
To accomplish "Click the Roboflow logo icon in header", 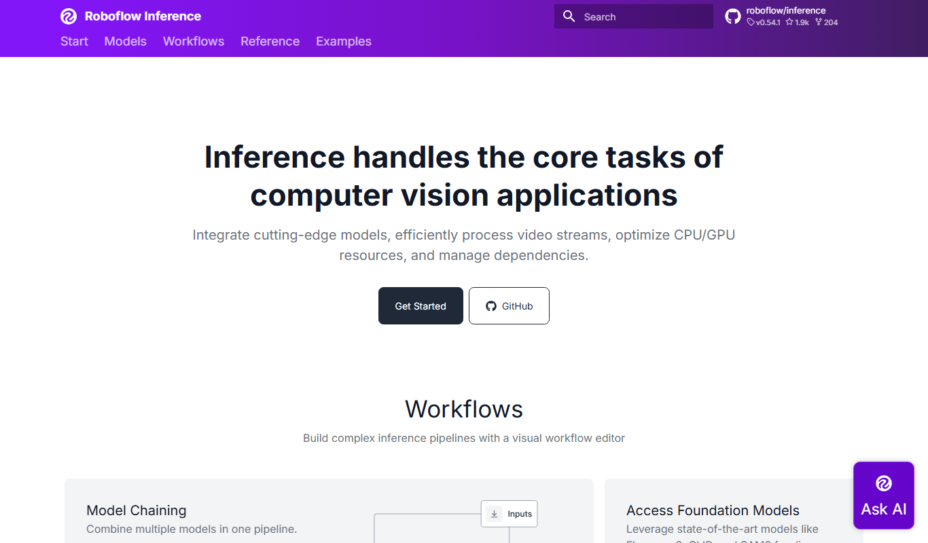I will (69, 16).
